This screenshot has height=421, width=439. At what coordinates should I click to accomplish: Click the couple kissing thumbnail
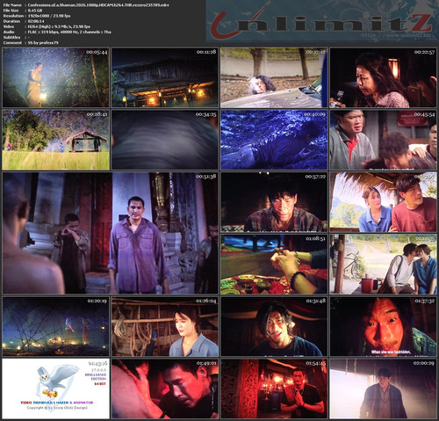click(383, 264)
